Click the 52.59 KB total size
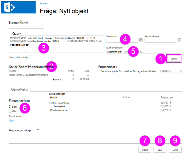 point(84,79)
